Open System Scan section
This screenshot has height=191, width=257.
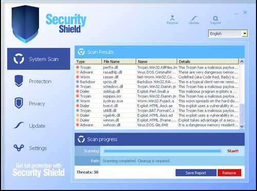click(x=39, y=59)
